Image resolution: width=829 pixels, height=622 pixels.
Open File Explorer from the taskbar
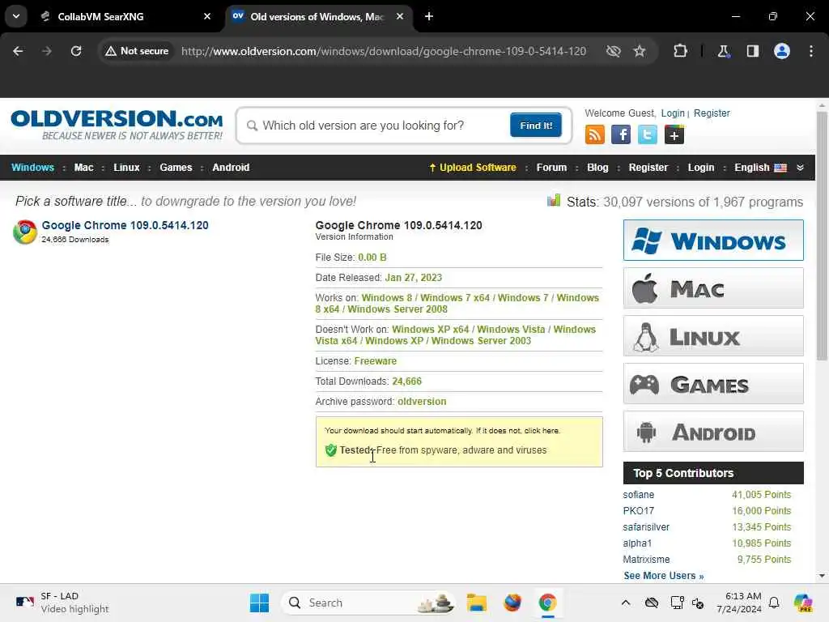476,603
